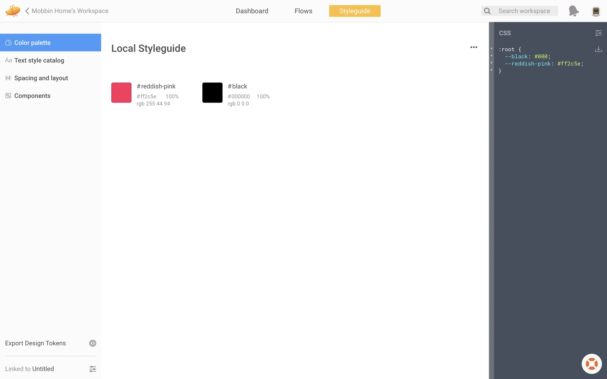Open linked styleguide settings sliders icon
This screenshot has height=379, width=607.
(x=93, y=369)
